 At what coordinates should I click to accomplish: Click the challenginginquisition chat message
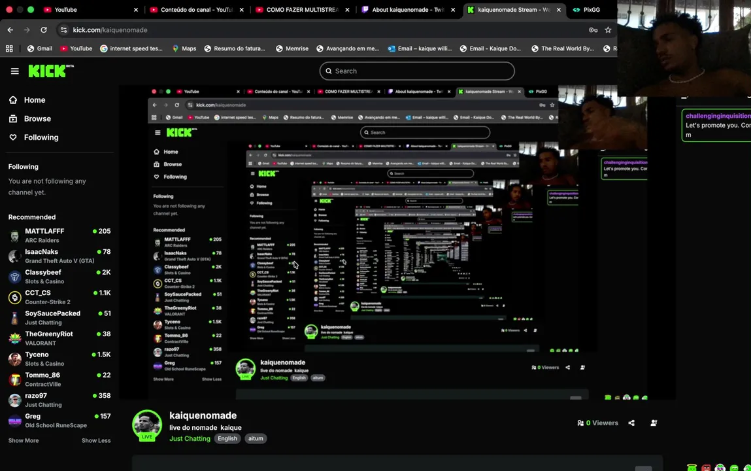(716, 126)
